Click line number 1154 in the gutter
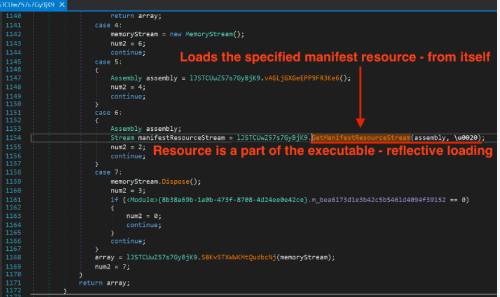 pos(13,138)
